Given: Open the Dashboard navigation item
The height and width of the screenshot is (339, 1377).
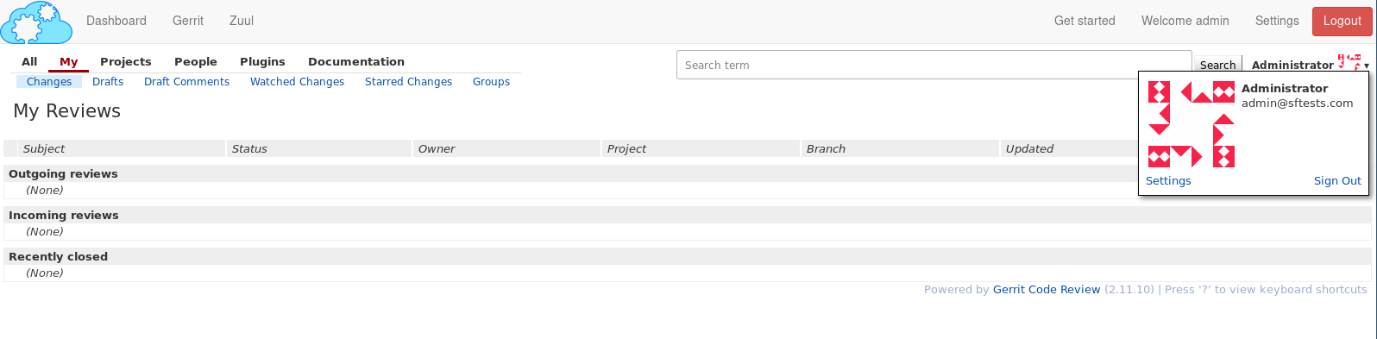Looking at the screenshot, I should 116,21.
